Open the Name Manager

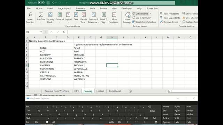[x=127, y=18]
